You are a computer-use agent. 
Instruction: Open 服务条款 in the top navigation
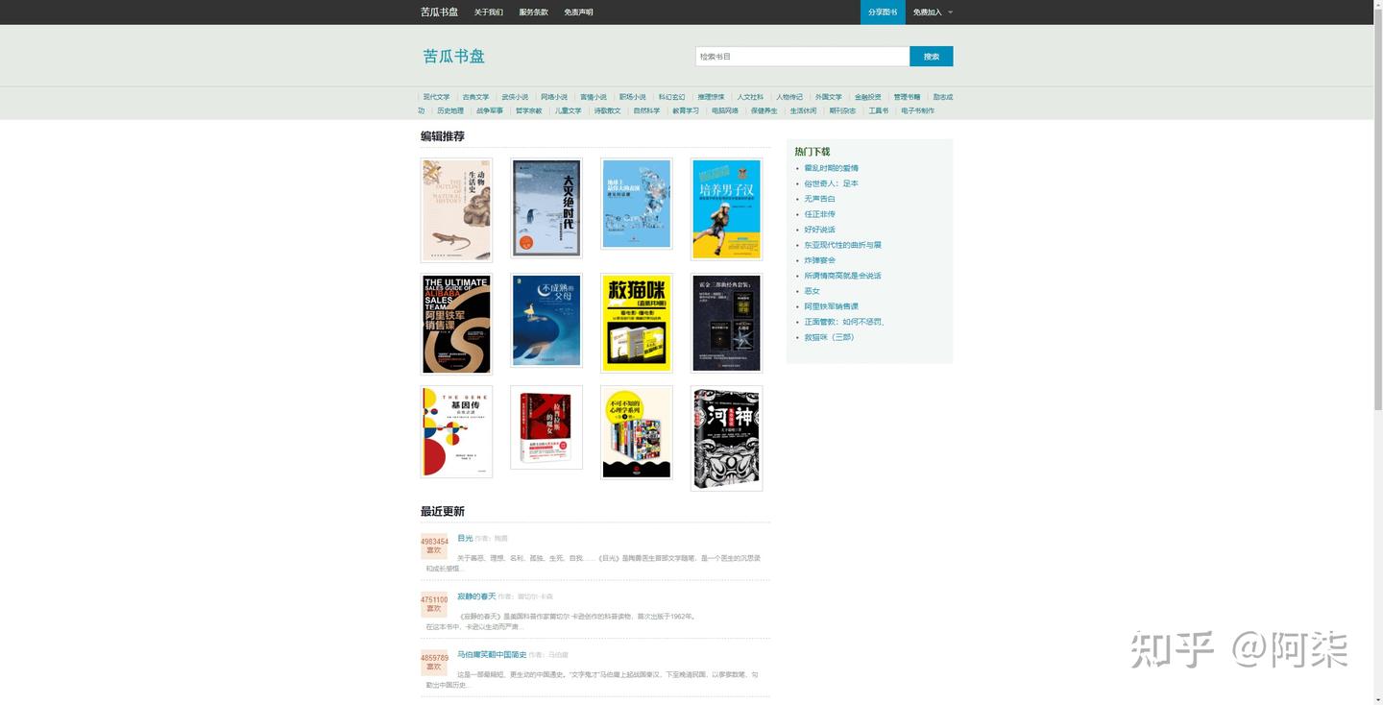click(534, 12)
